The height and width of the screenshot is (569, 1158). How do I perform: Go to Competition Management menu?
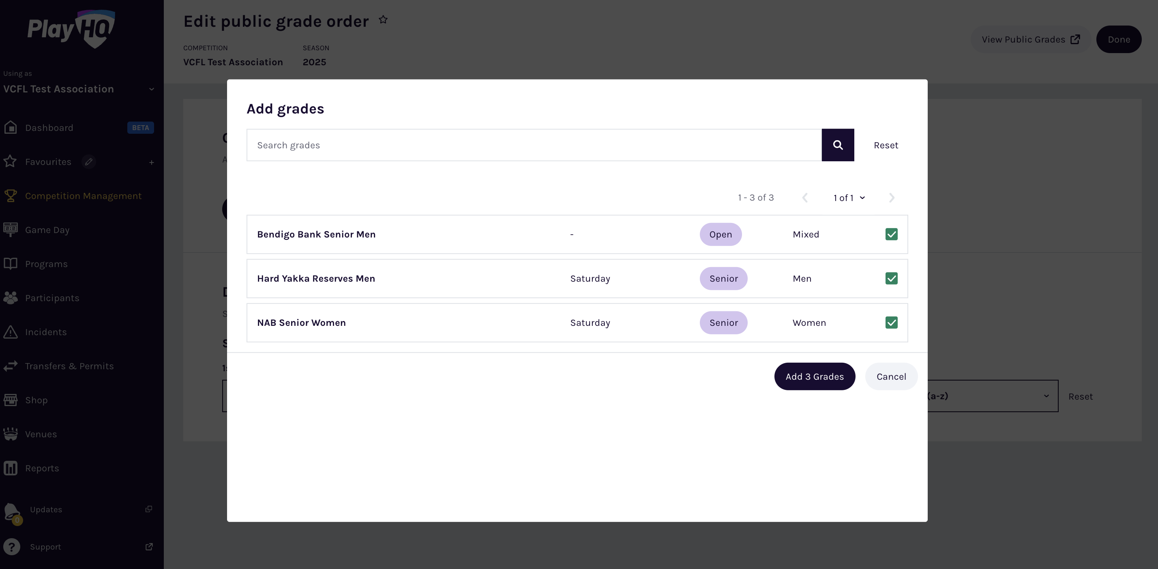click(x=83, y=196)
